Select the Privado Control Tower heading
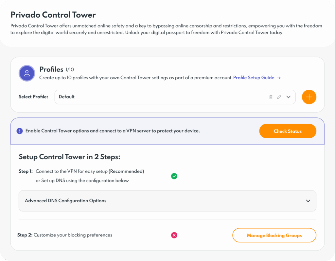Viewport: 335px width, 261px height. point(53,15)
